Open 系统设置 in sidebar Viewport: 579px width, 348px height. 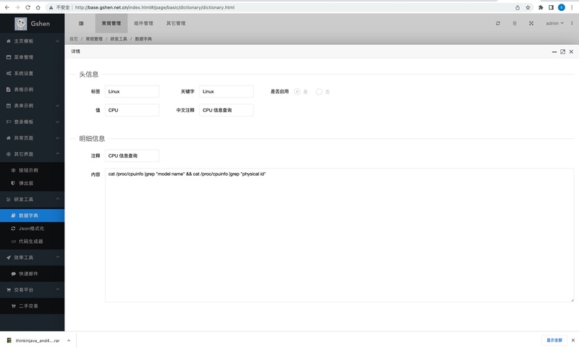(32, 74)
